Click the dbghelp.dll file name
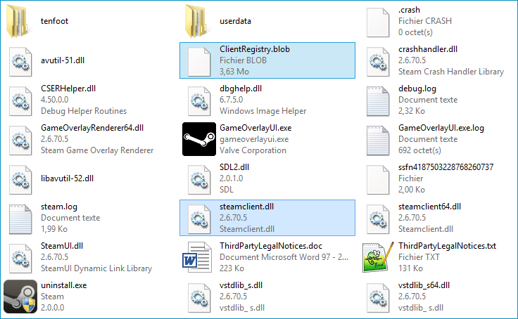518x319 pixels. click(241, 89)
